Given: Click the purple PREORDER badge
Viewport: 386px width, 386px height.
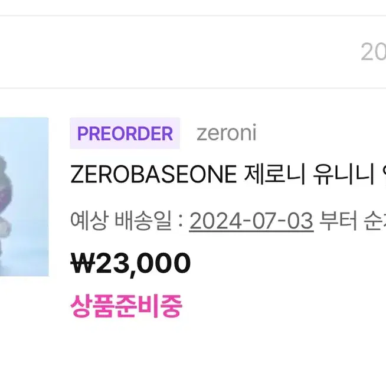Looking at the screenshot, I should point(125,133).
